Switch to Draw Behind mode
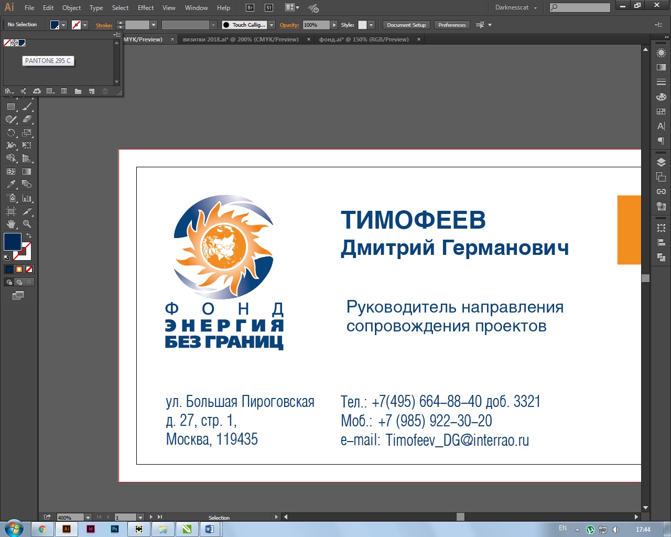 pos(19,282)
